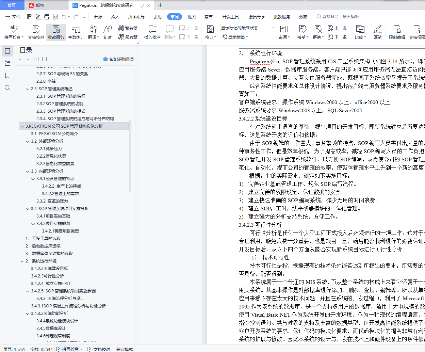Click the 修订 track changes icon
This screenshot has height=352, width=425.
tap(210, 29)
